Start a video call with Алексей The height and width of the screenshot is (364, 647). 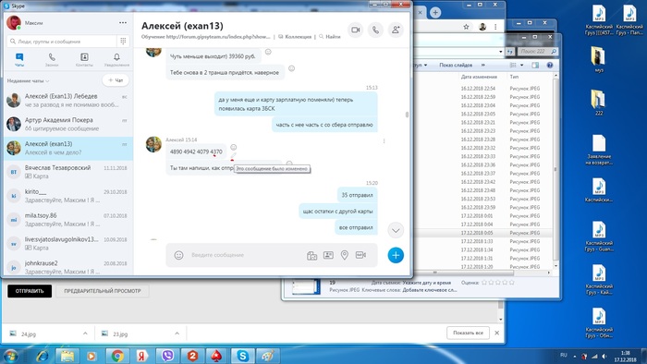(x=355, y=30)
